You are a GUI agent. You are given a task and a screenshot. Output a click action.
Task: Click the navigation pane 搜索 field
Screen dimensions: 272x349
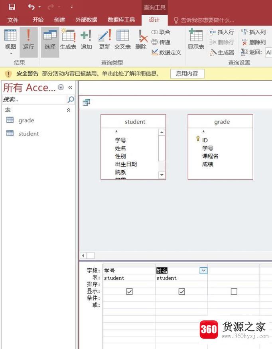35,99
